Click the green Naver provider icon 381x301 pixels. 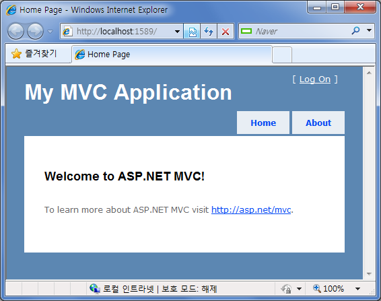[246, 31]
